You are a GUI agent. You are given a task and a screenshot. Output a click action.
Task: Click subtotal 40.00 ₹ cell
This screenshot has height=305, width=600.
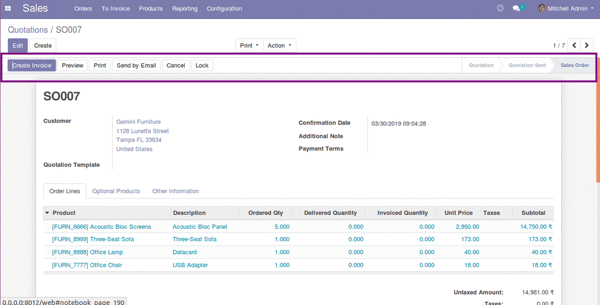pos(542,252)
